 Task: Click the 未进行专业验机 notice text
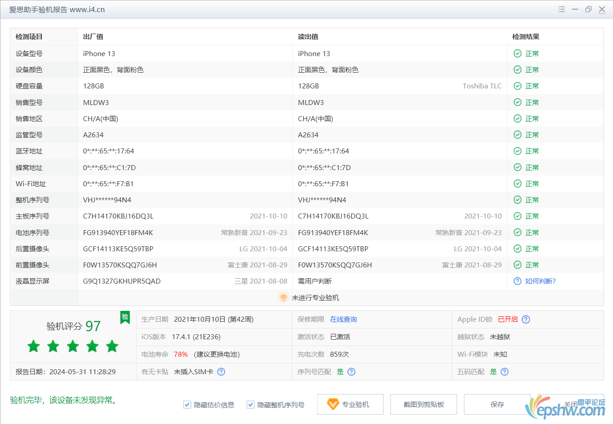tap(315, 297)
